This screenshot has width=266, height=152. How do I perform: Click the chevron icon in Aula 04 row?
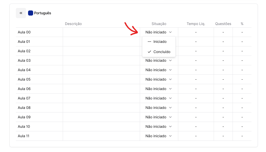[x=170, y=70]
